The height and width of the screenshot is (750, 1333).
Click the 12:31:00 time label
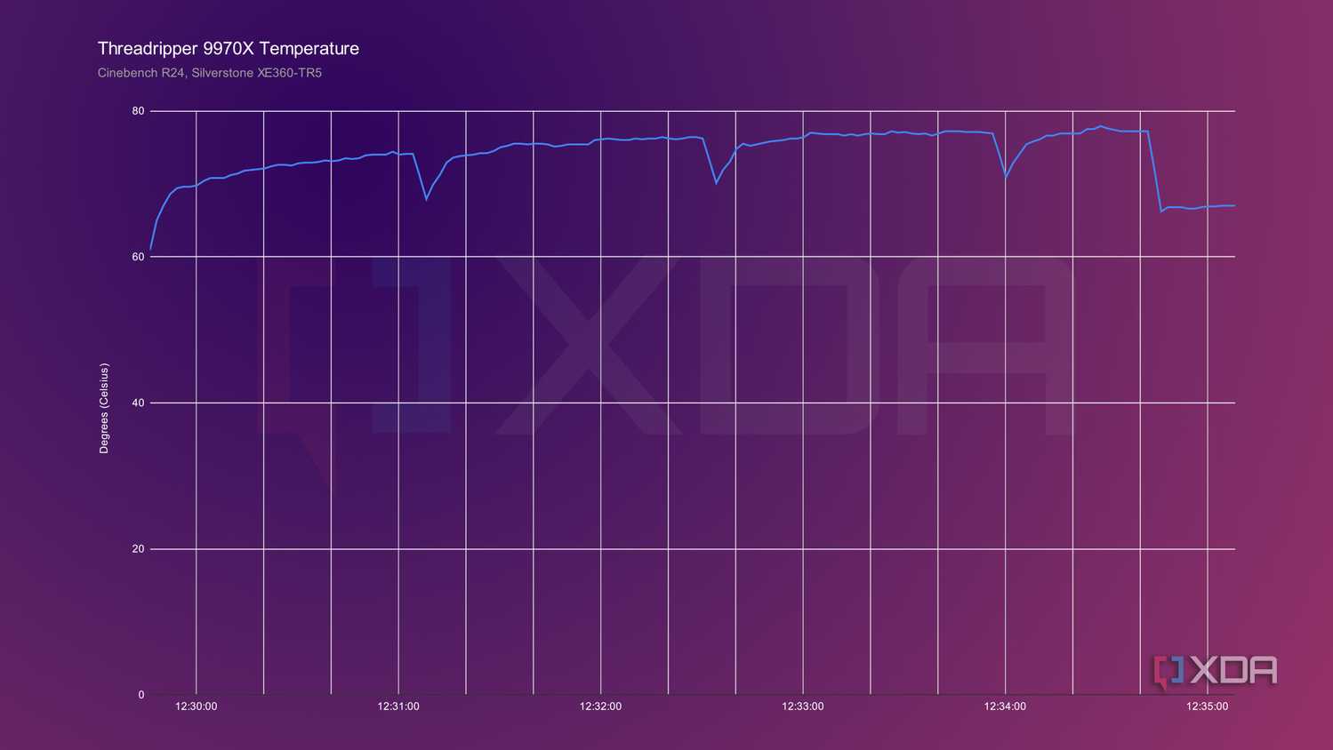398,706
